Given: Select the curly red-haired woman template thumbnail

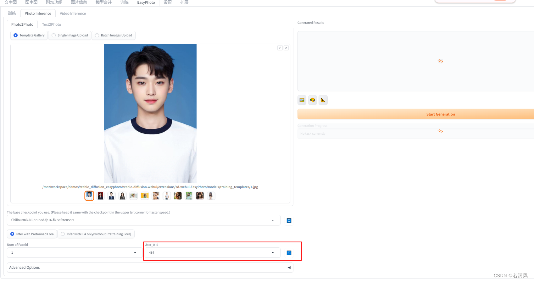Looking at the screenshot, I should pyautogui.click(x=178, y=196).
